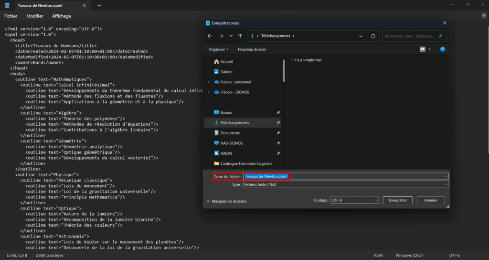Viewport: 489px width, 260px height.
Task: Open the Fichier menu
Action: point(11,16)
